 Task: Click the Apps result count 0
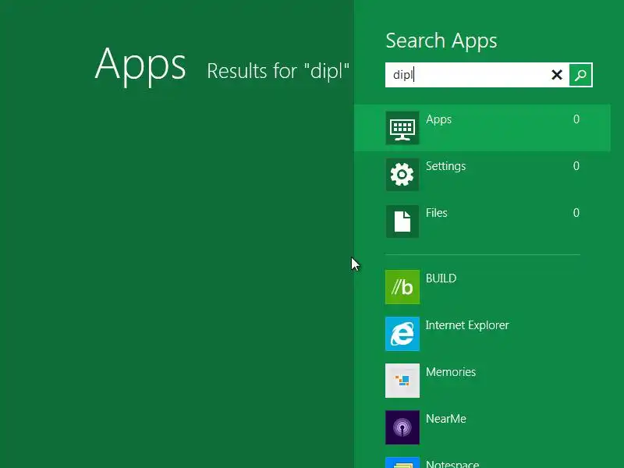click(576, 119)
